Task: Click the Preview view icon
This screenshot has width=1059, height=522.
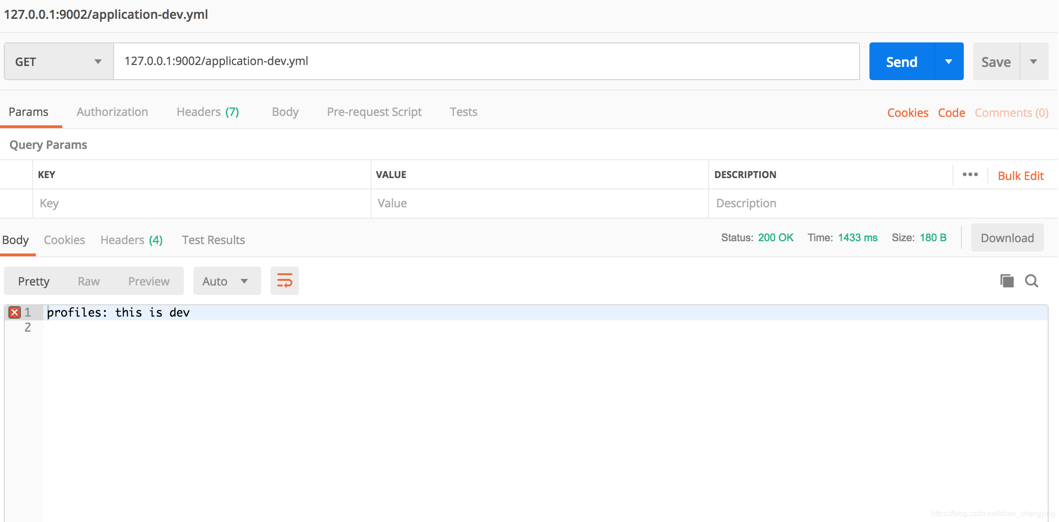Action: [x=148, y=281]
